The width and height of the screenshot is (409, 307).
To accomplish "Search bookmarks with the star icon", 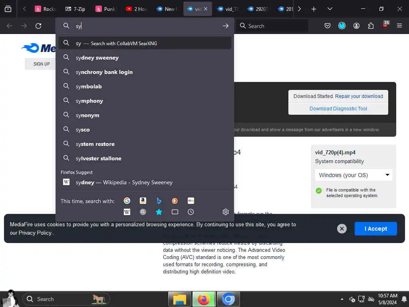I will [159, 212].
